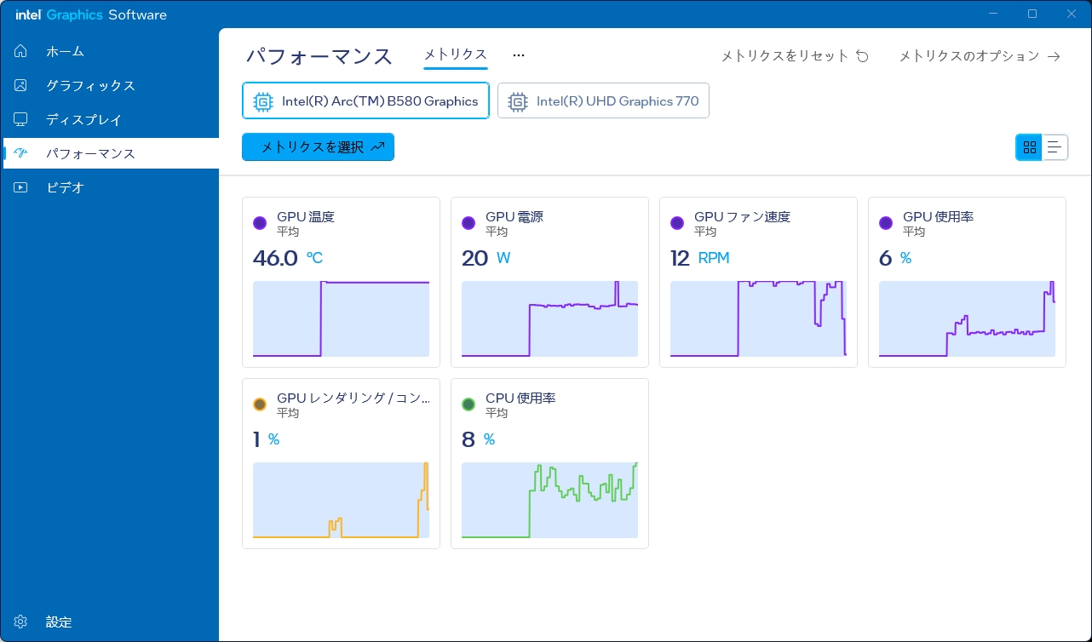1092x642 pixels.
Task: Click the GPU 使用率 card title
Action: point(938,217)
